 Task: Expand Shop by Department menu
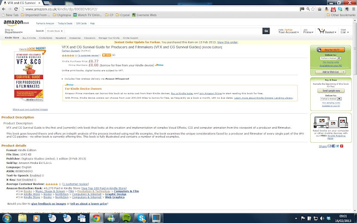tap(13, 31)
